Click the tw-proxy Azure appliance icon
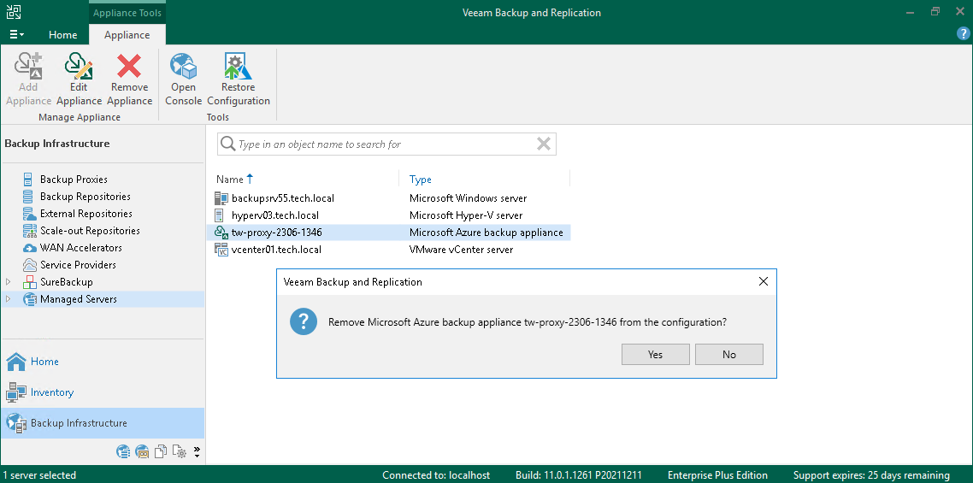The width and height of the screenshot is (973, 483). click(221, 233)
